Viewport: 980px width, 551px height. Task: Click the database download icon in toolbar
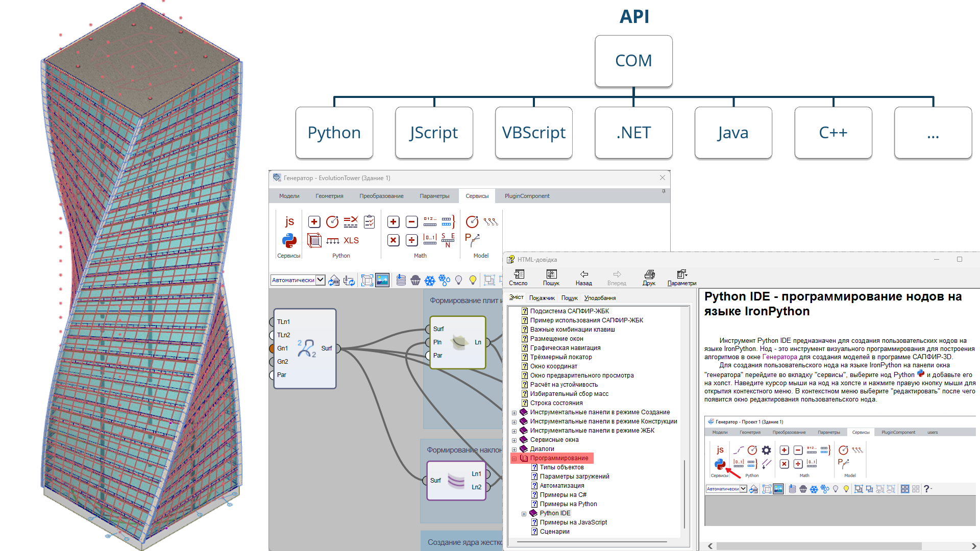(401, 280)
